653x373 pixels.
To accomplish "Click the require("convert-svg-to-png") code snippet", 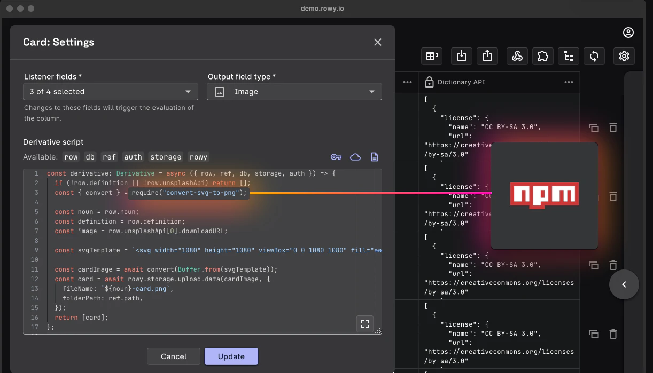I will coord(189,193).
